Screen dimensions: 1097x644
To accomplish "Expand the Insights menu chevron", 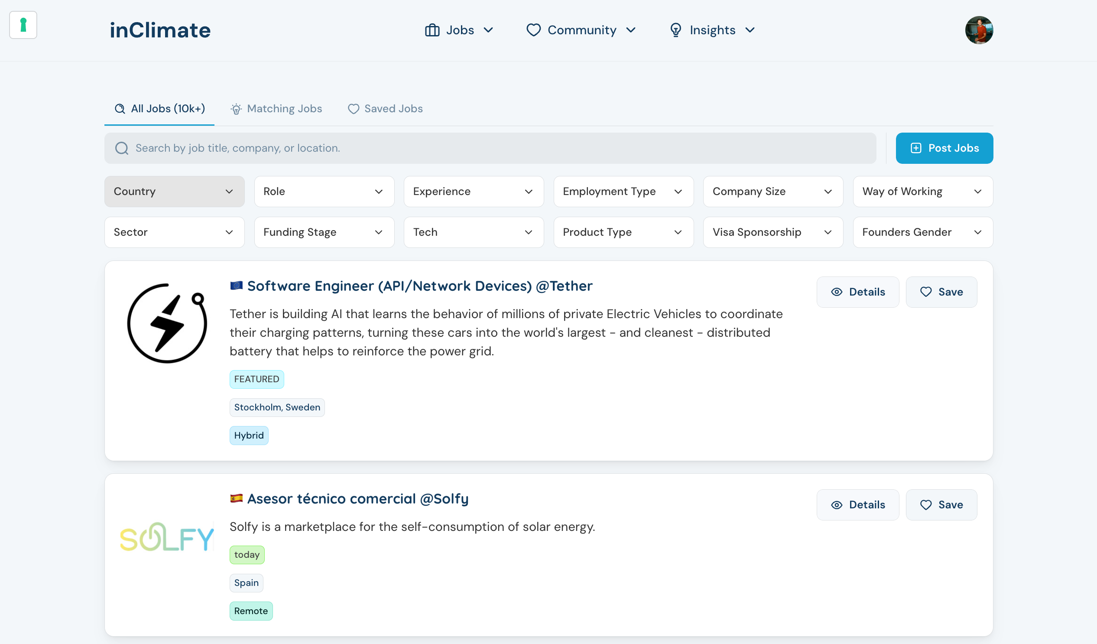I will pos(750,30).
